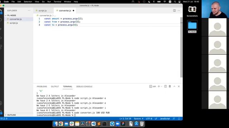Click Visual Studio Code icon in Dock
The image size is (229, 128).
pos(93,124)
